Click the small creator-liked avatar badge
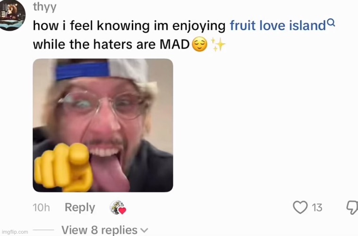 click(117, 207)
